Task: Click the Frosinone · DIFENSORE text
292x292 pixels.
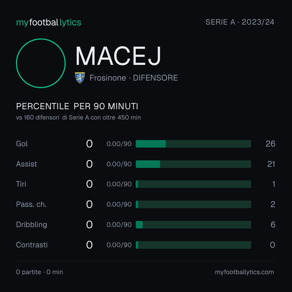Action: tap(134, 78)
